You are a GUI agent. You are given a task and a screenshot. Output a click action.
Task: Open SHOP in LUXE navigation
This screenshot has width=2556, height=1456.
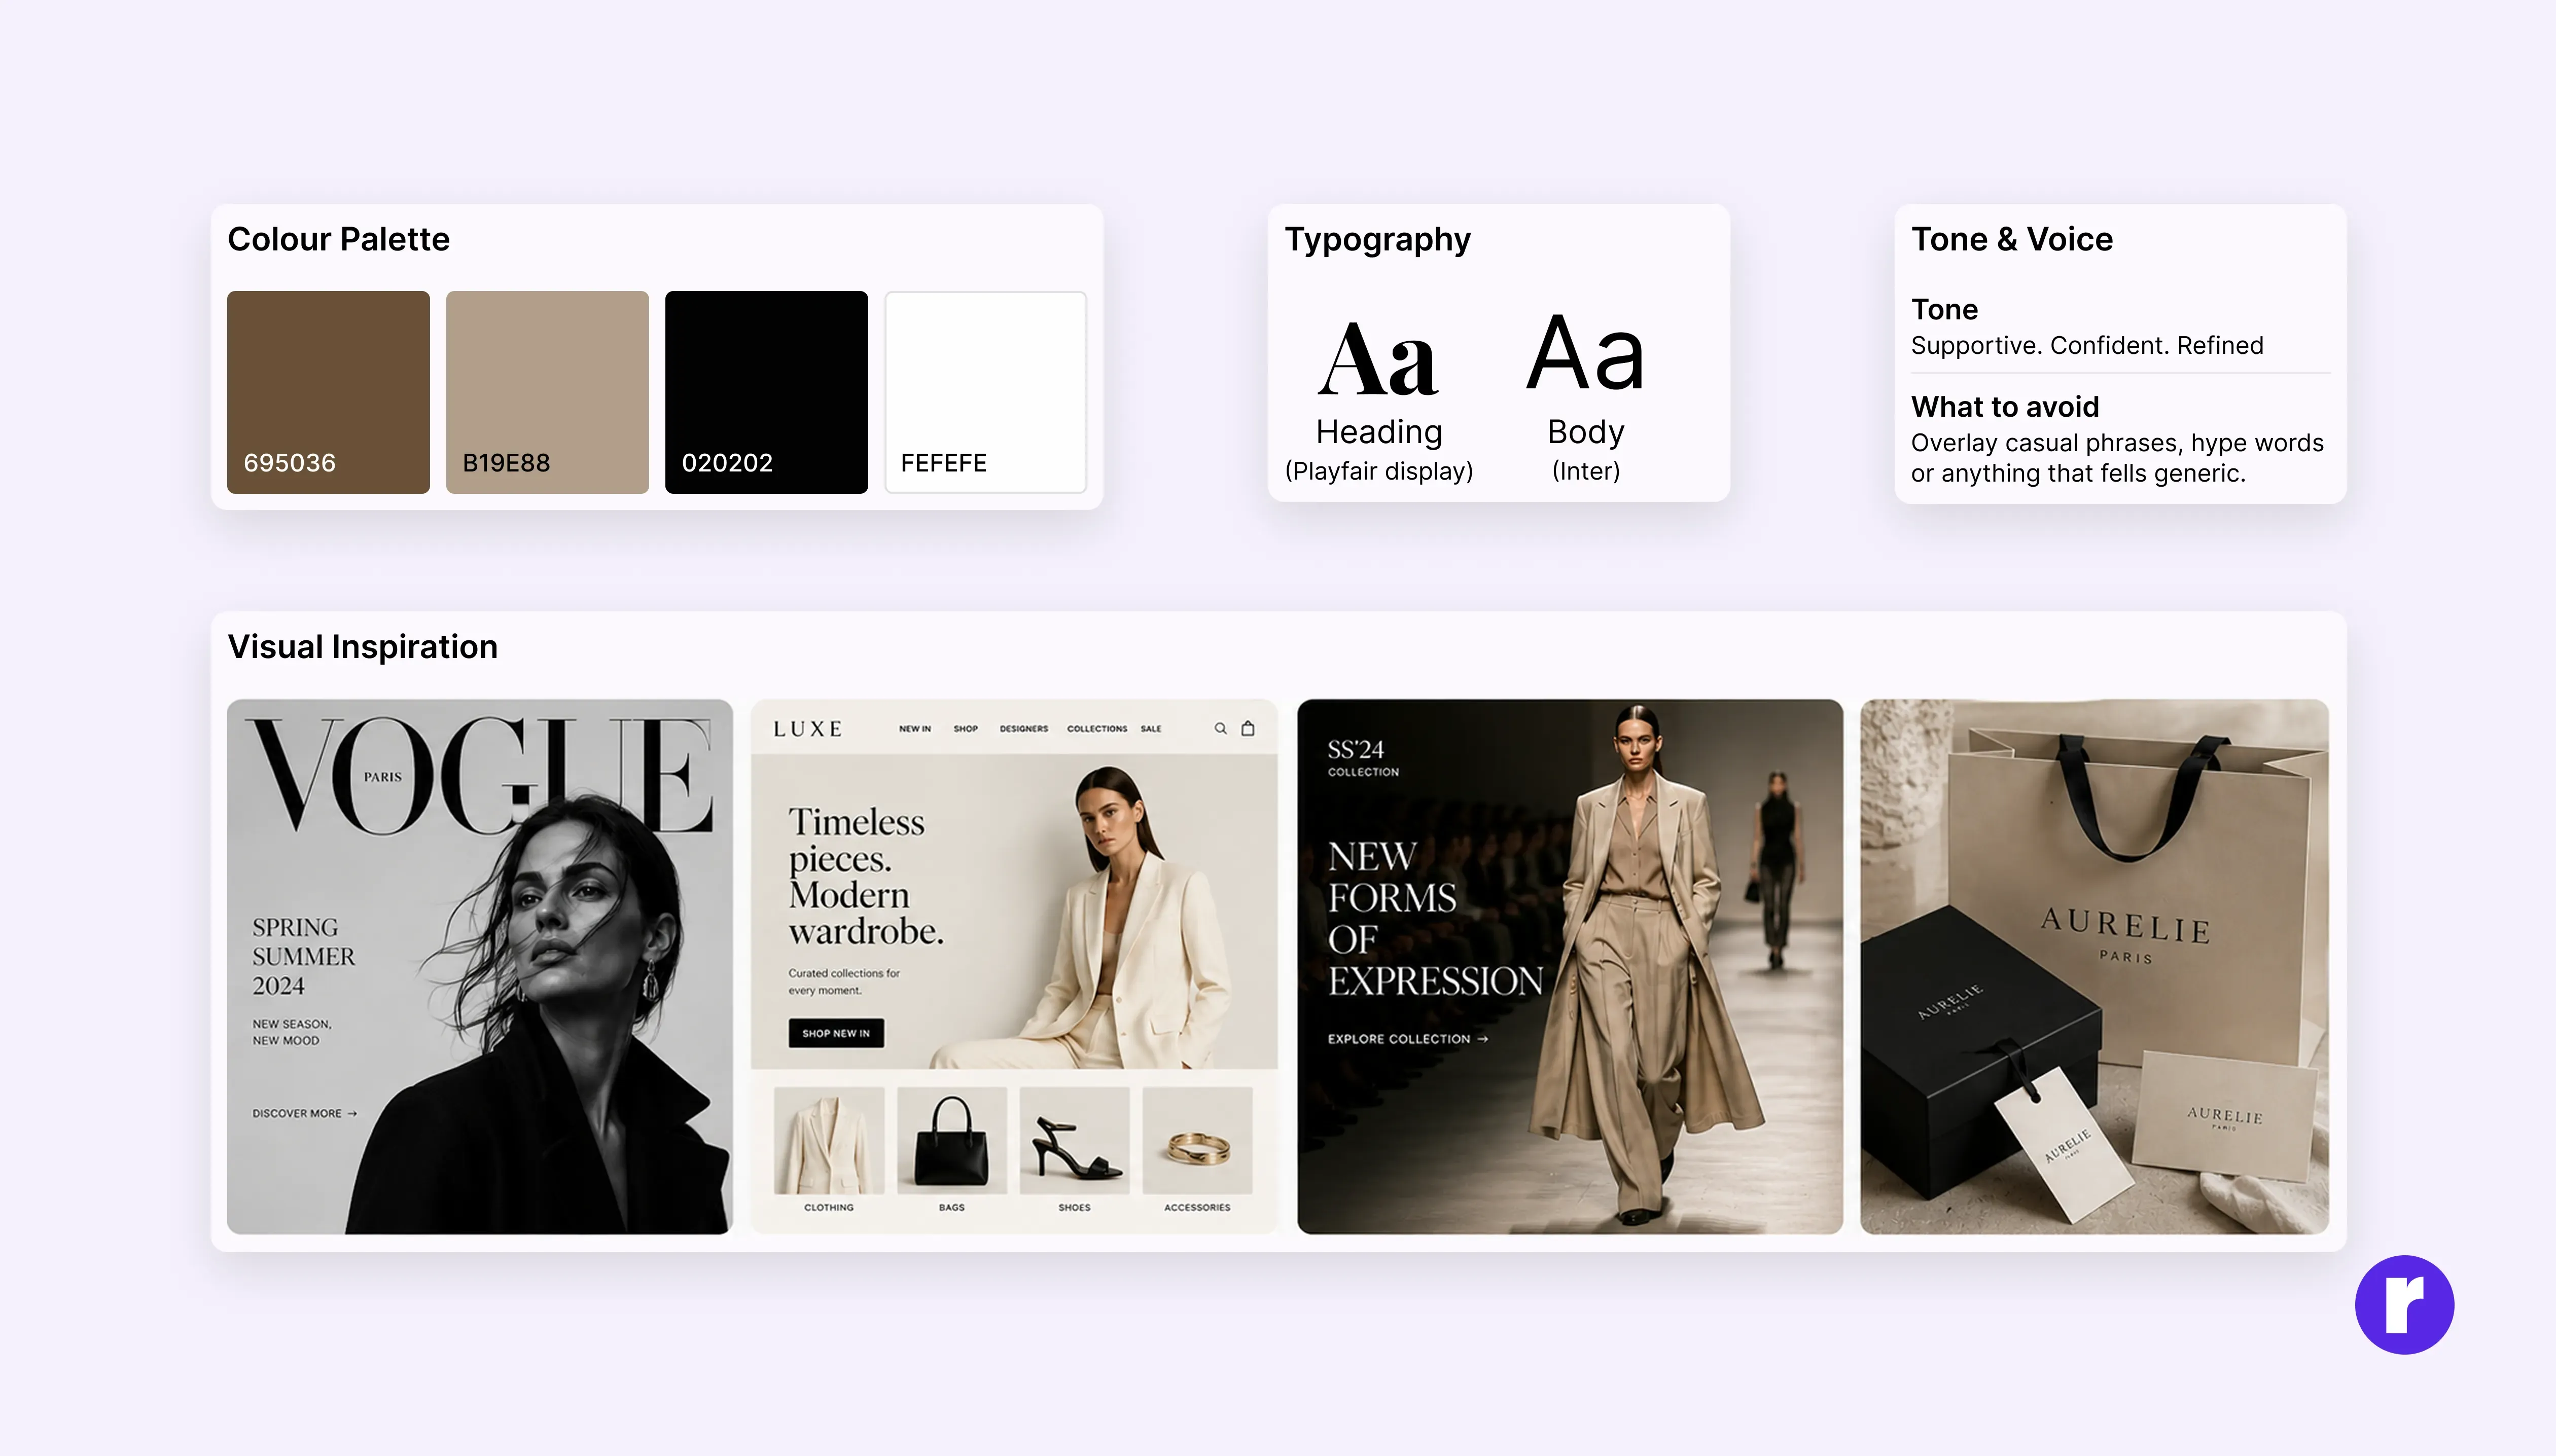click(x=966, y=729)
